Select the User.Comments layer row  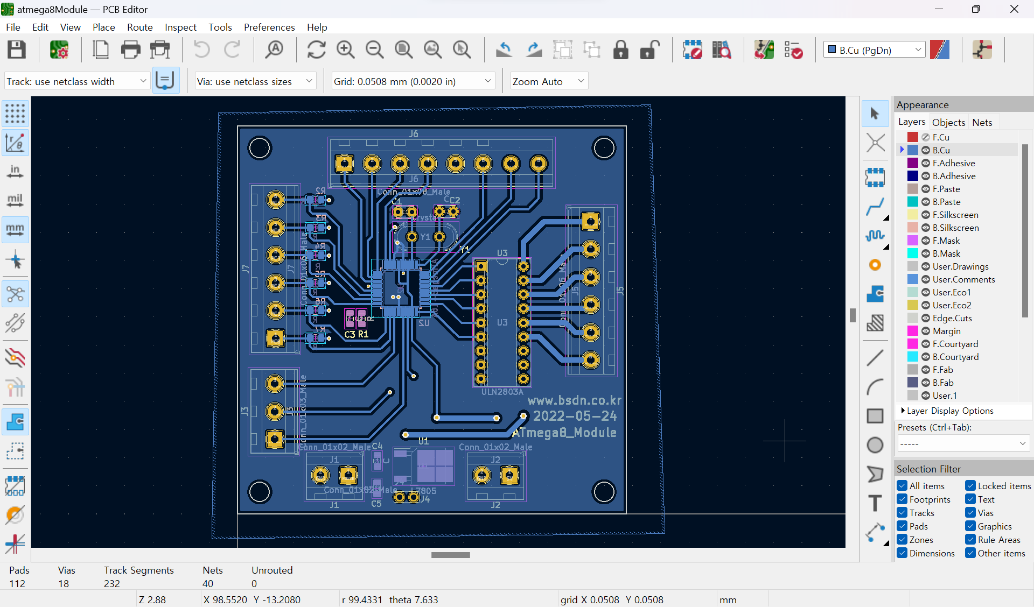[x=958, y=279]
